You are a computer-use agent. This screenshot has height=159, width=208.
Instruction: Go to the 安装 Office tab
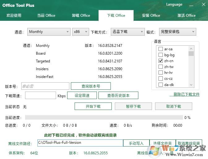[151, 16]
